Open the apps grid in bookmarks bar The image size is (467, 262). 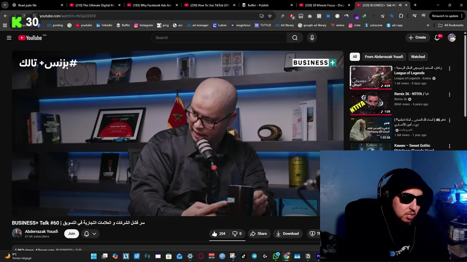click(x=5, y=25)
